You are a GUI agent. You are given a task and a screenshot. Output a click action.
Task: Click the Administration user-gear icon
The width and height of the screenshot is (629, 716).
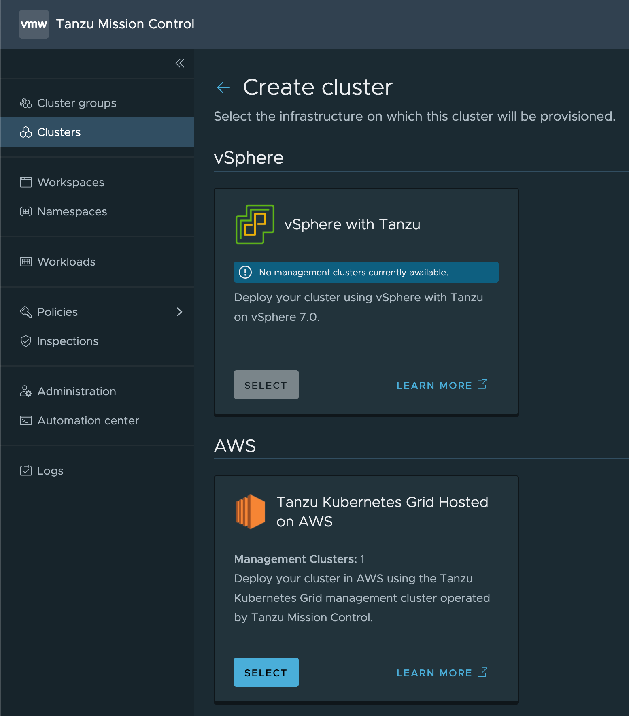26,391
